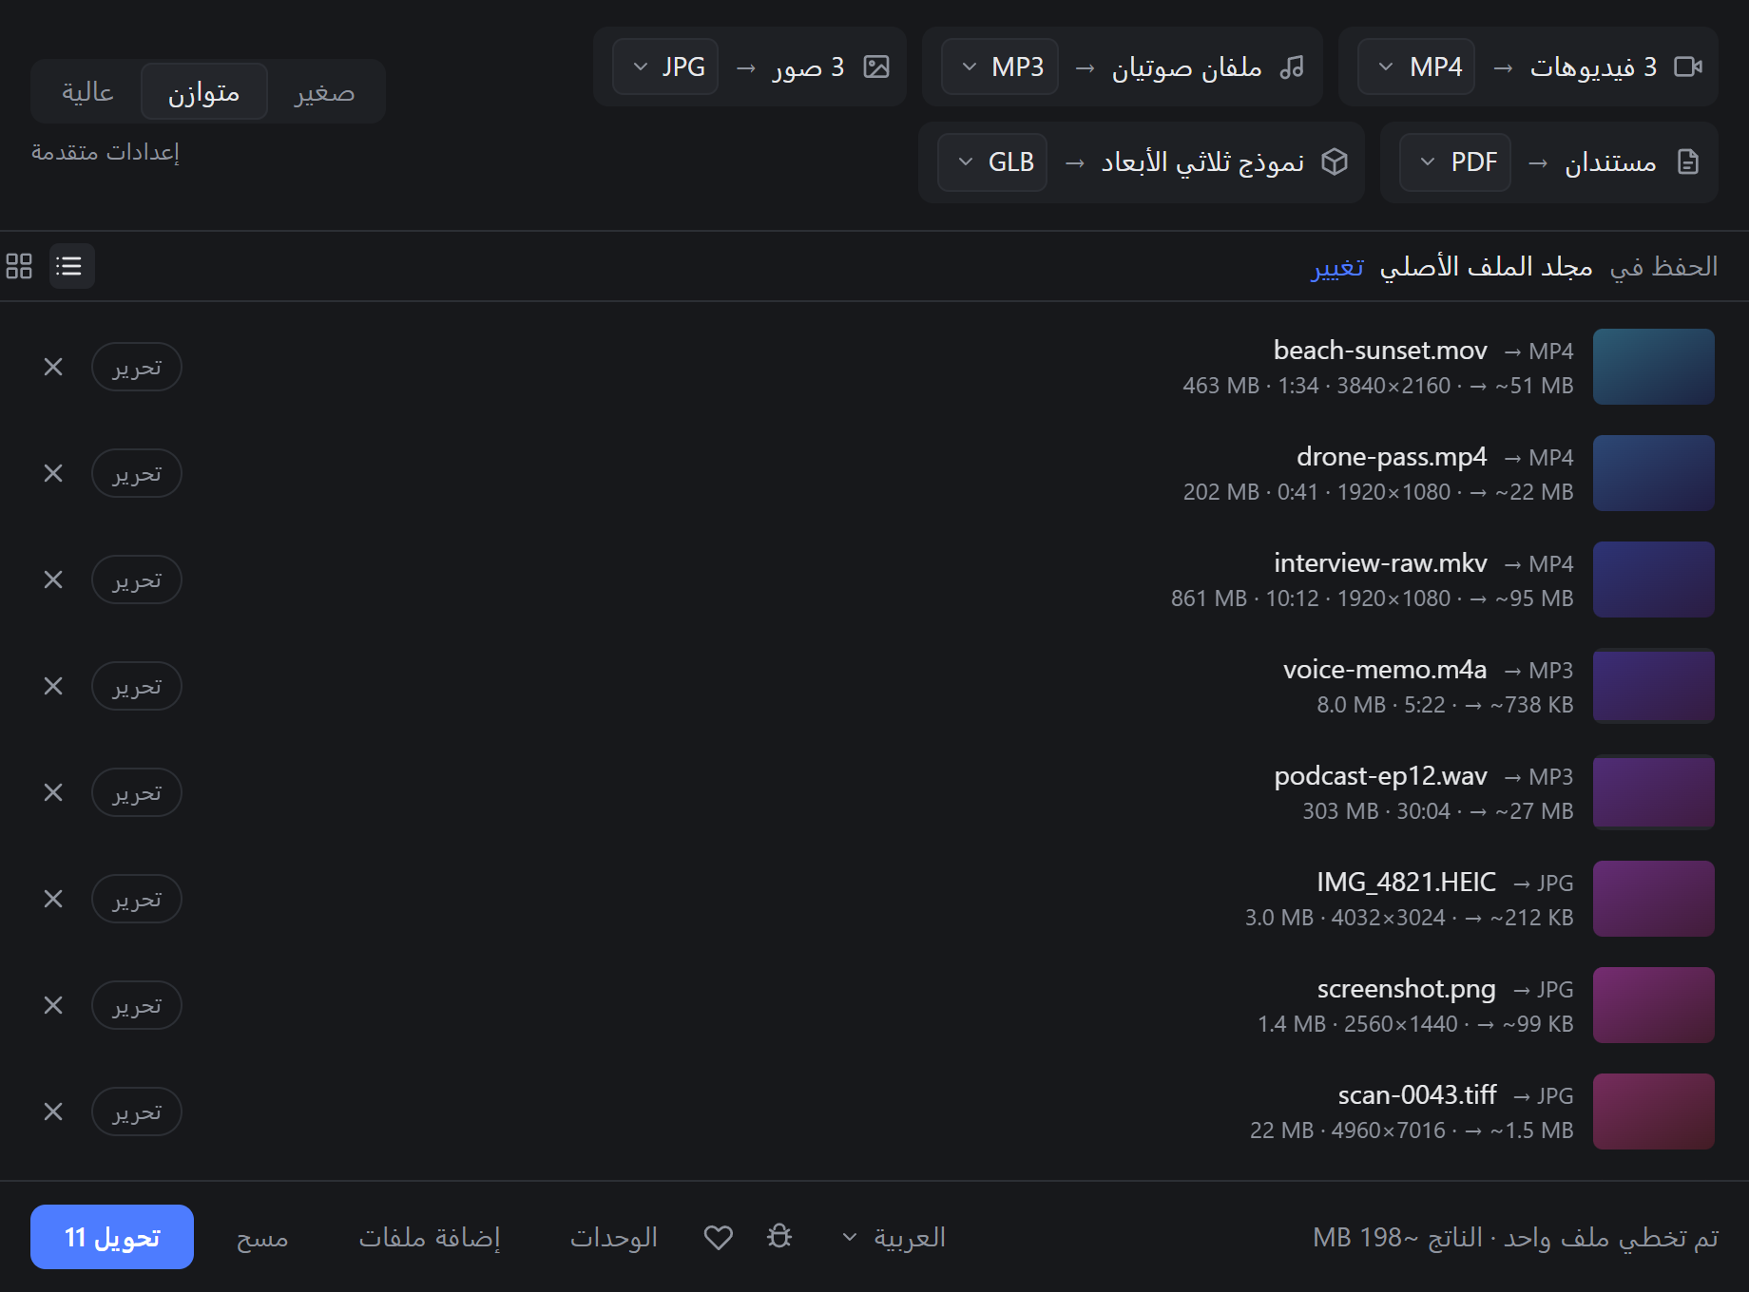1749x1292 pixels.
Task: Open the MP4 video format dropdown
Action: tap(1416, 66)
